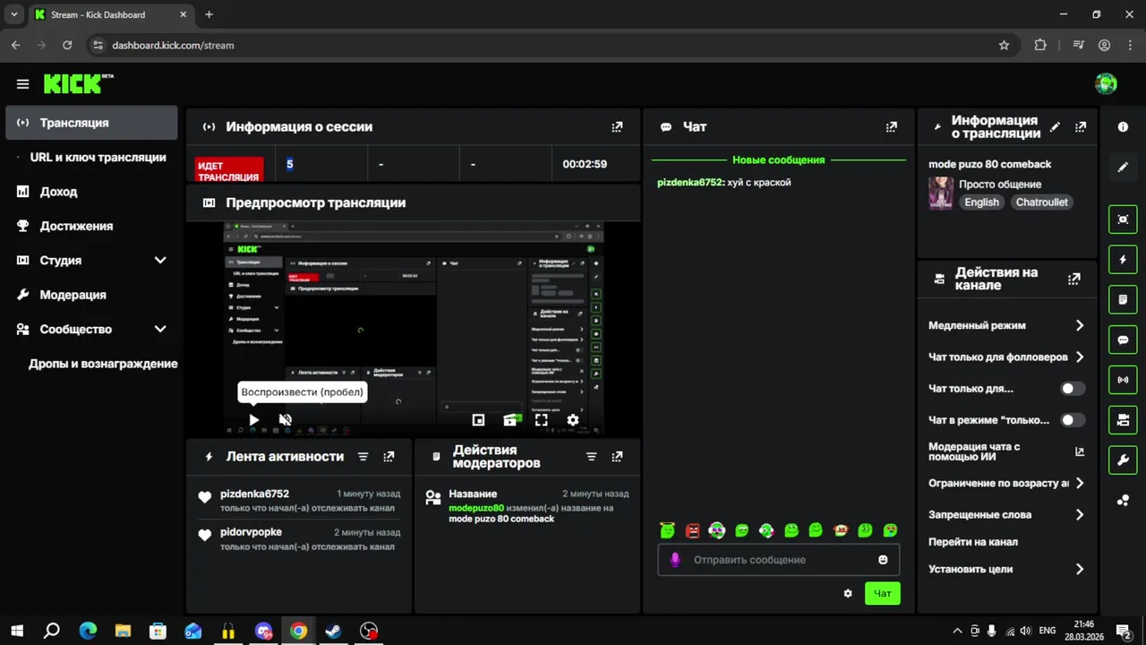This screenshot has width=1146, height=645.
Task: Go to the Доход page
Action: tap(91, 192)
